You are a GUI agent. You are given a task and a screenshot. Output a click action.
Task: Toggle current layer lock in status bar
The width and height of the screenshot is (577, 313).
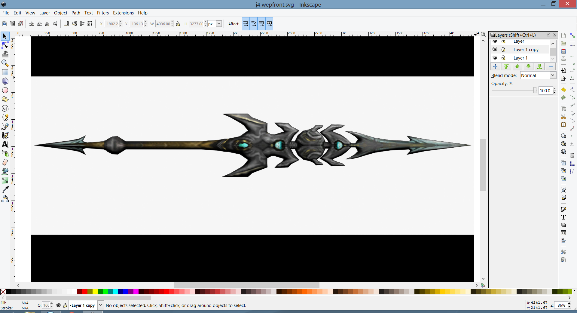[65, 305]
